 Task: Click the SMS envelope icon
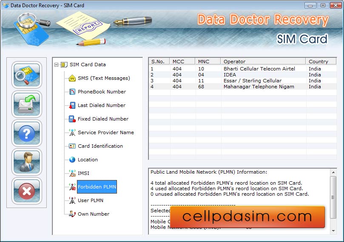click(72, 78)
